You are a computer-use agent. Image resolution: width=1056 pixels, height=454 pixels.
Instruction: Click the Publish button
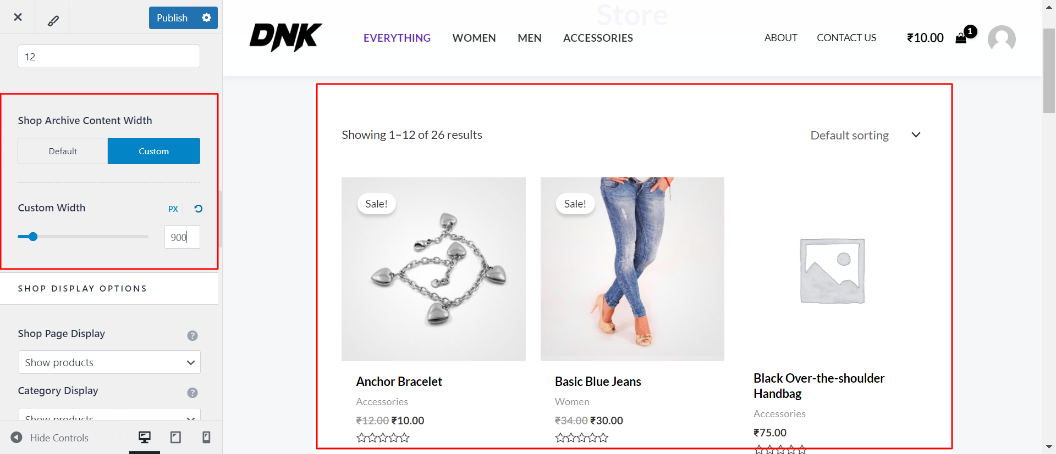pos(172,18)
